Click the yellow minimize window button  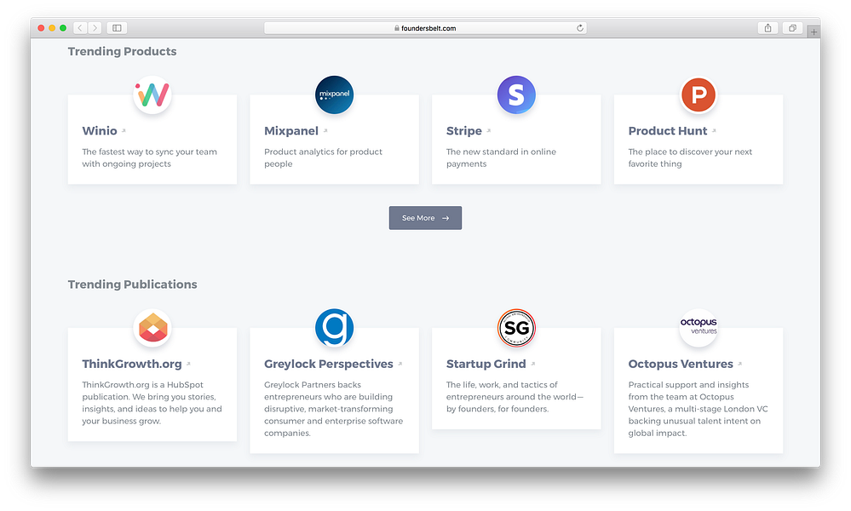click(52, 27)
